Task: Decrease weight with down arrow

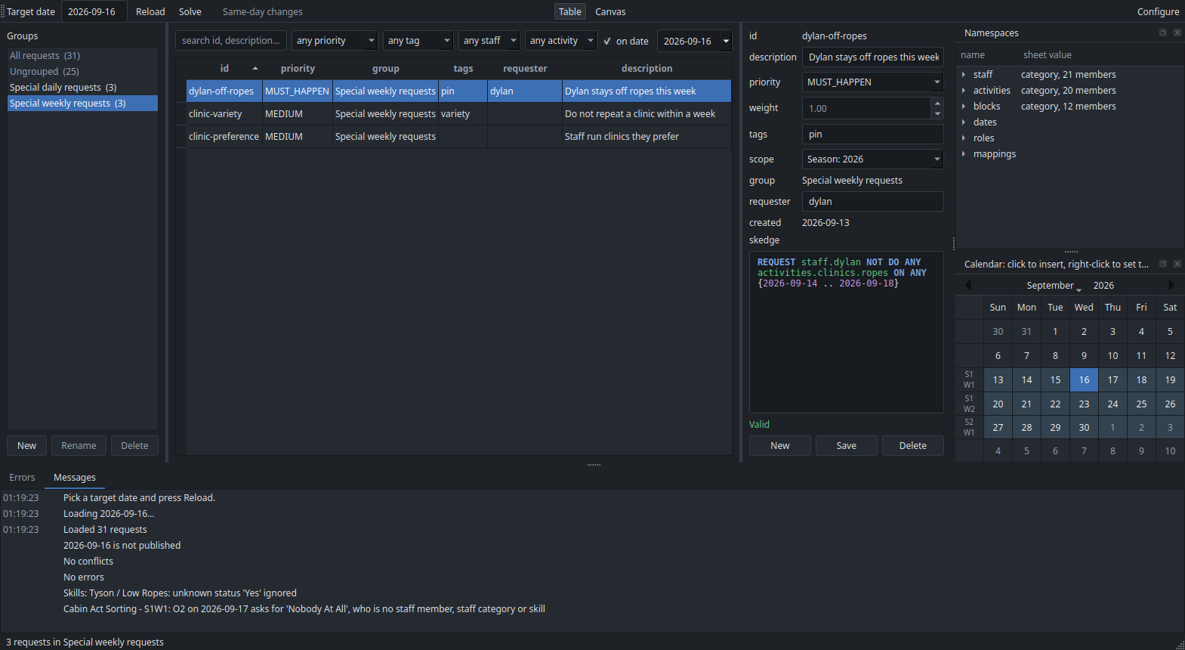Action: (937, 113)
